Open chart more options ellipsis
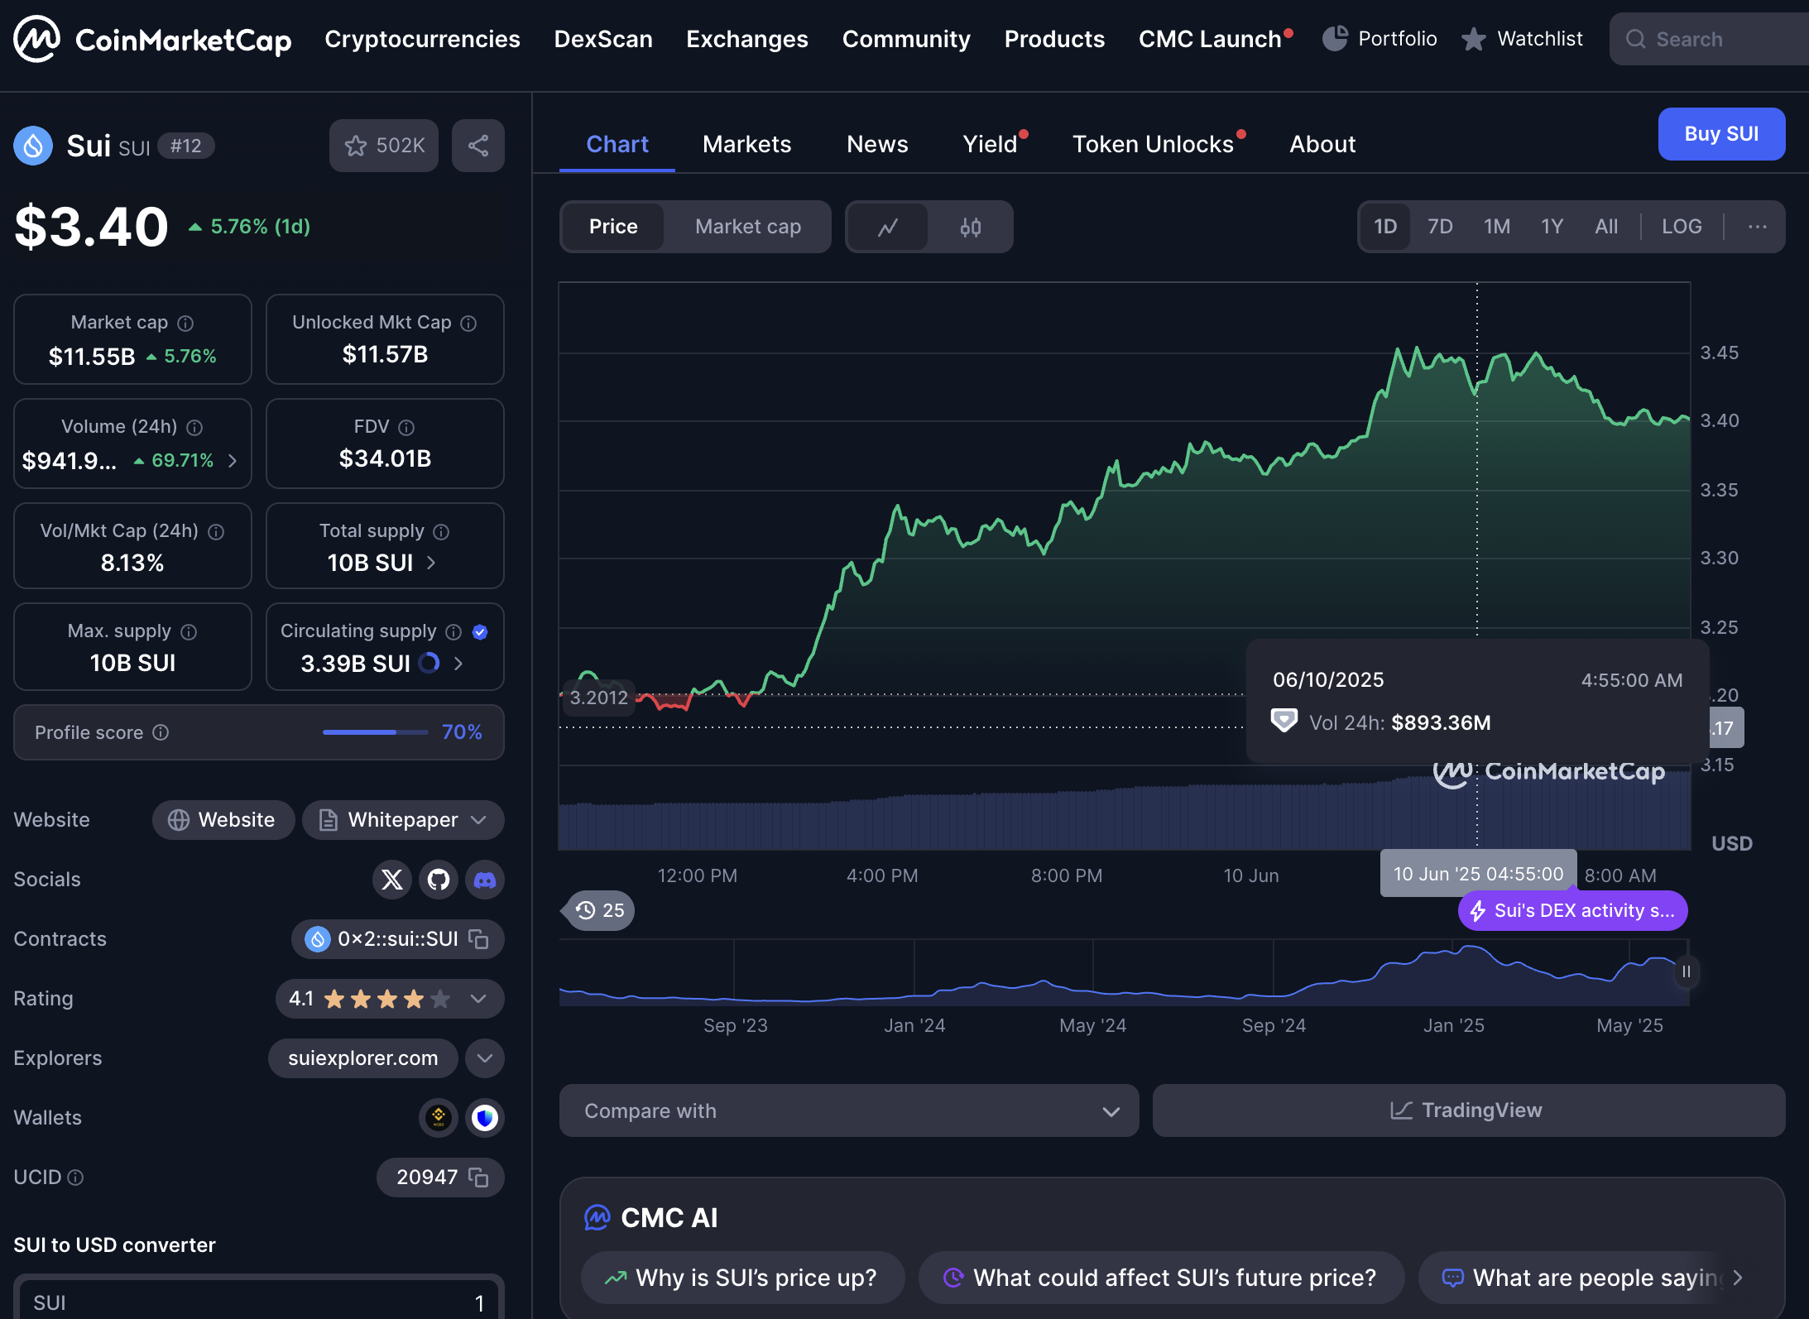Viewport: 1809px width, 1319px height. [1758, 227]
